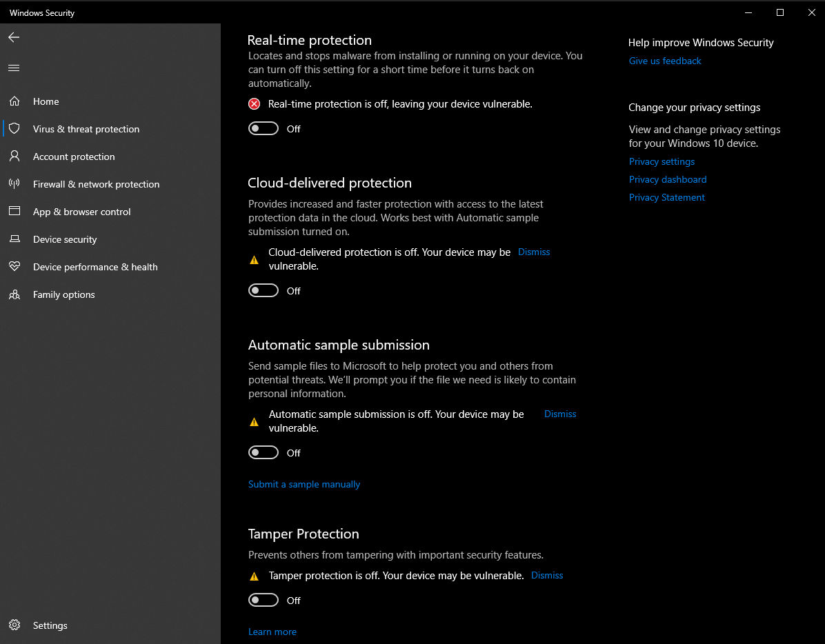Click the Home house icon
This screenshot has height=644, width=825.
(x=14, y=101)
